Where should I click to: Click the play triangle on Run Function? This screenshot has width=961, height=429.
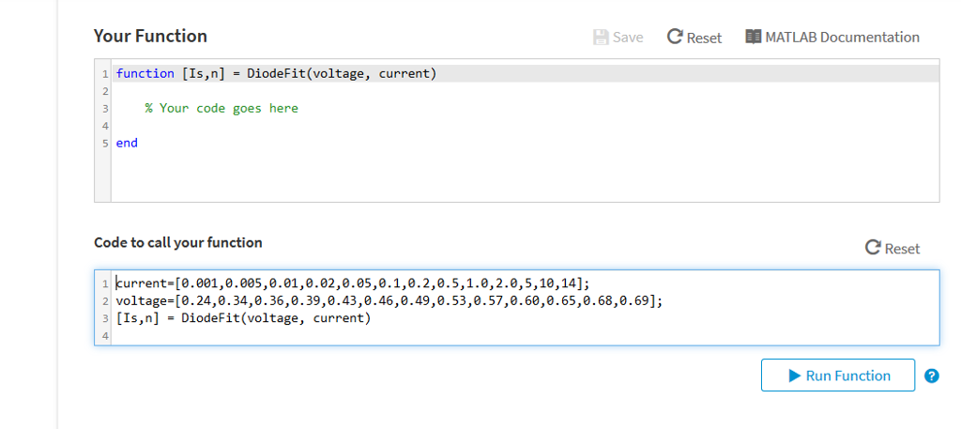point(793,376)
